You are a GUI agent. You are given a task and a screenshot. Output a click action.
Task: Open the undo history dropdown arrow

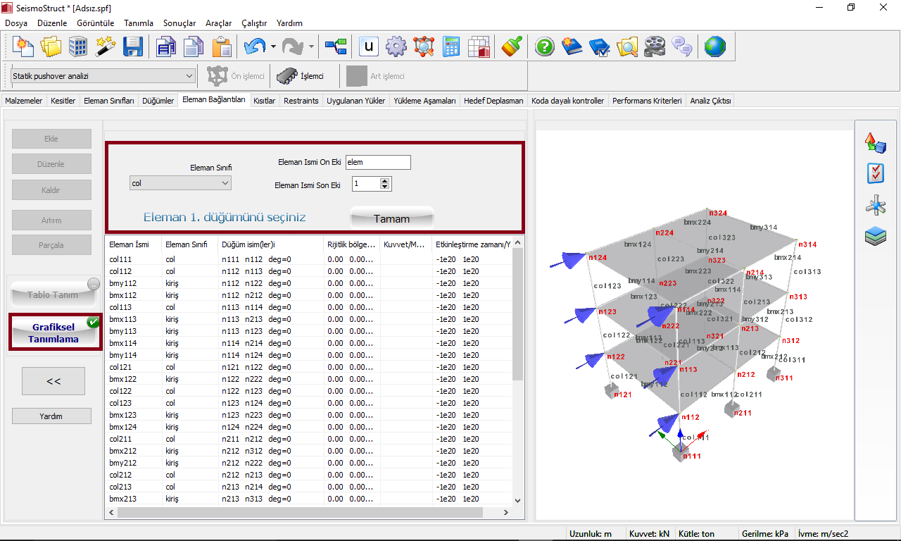coord(273,47)
